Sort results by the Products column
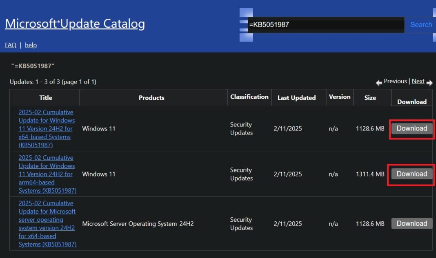Viewport: 436px width, 258px height. [151, 97]
